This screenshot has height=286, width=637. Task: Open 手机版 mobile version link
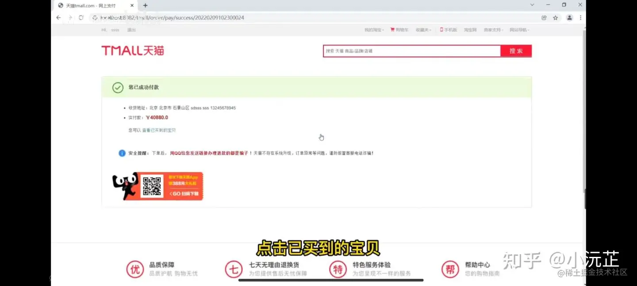tap(450, 30)
